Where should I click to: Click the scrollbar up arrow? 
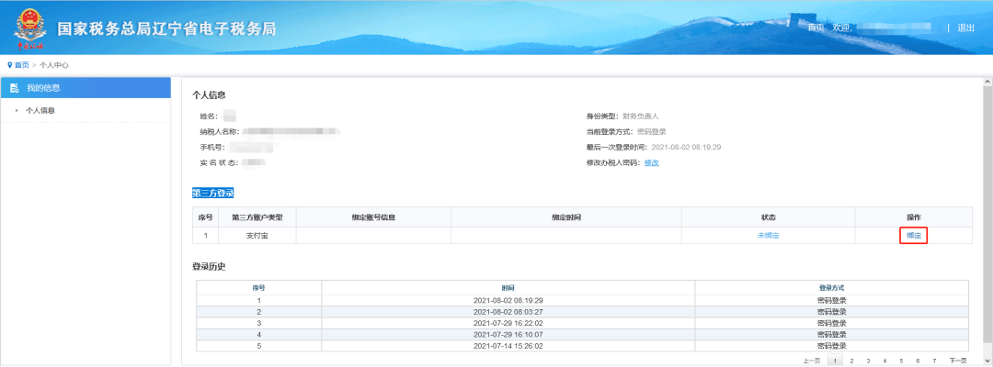987,83
